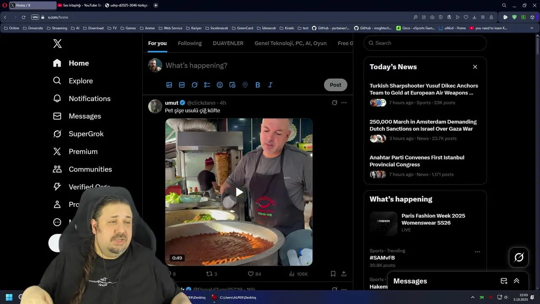The image size is (540, 304).
Task: Open the emoji picker in composer
Action: 220,85
